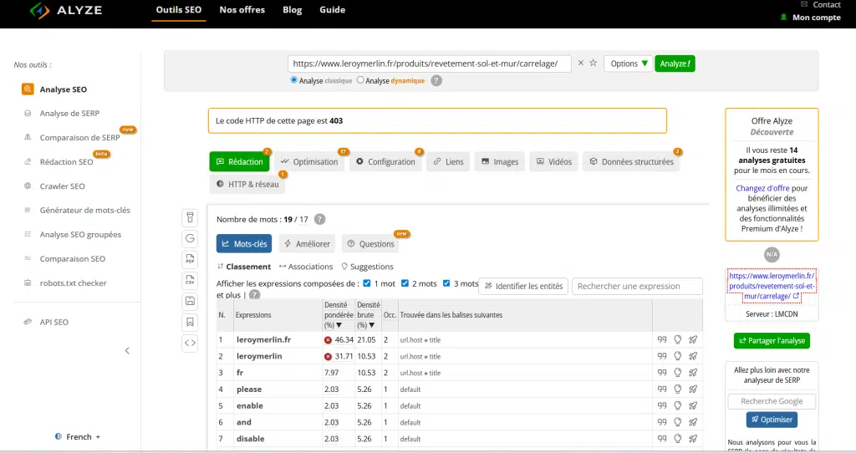This screenshot has height=453, width=856.
Task: Clear the URL with the X icon
Action: click(x=581, y=63)
